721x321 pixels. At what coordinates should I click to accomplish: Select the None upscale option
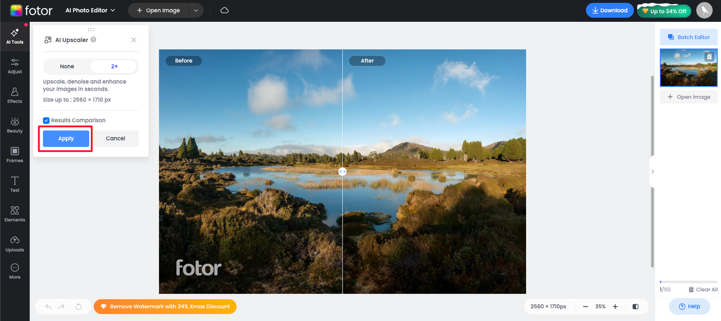coord(67,66)
